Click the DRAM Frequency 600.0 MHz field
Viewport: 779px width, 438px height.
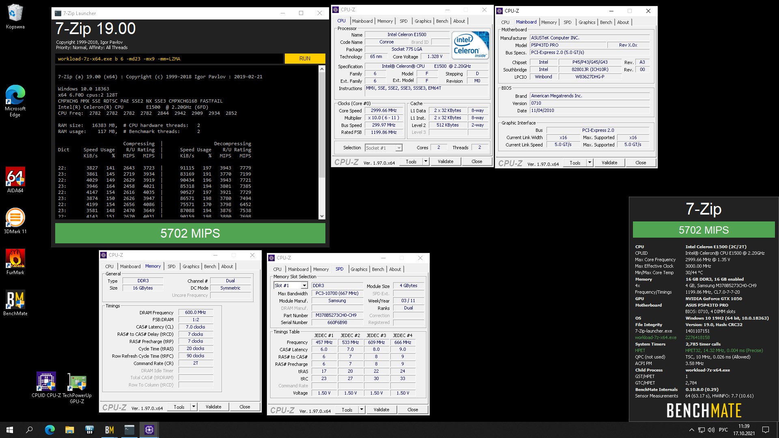[x=195, y=313]
